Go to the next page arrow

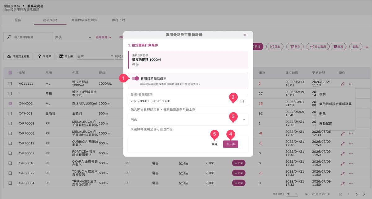[x=356, y=194]
